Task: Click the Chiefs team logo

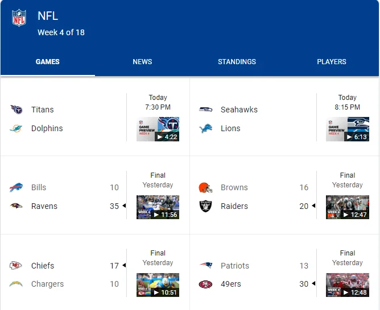Action: (x=16, y=266)
